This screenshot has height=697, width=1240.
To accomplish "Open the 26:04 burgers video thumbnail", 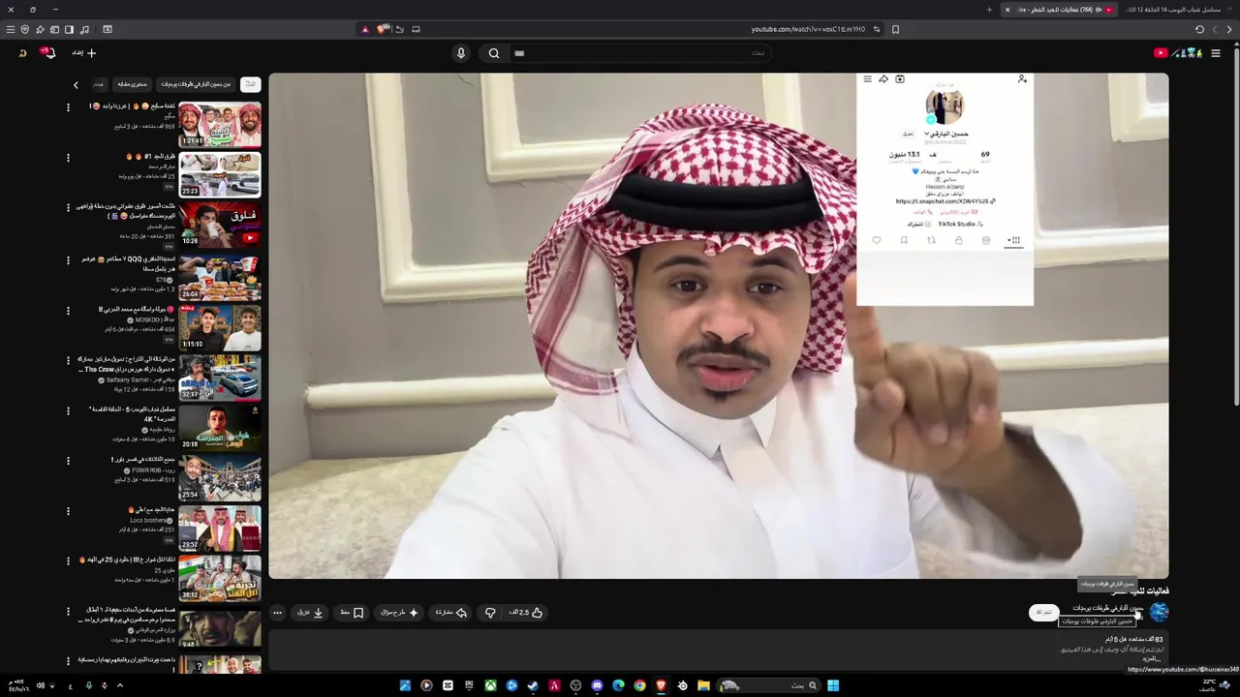I will (x=220, y=276).
